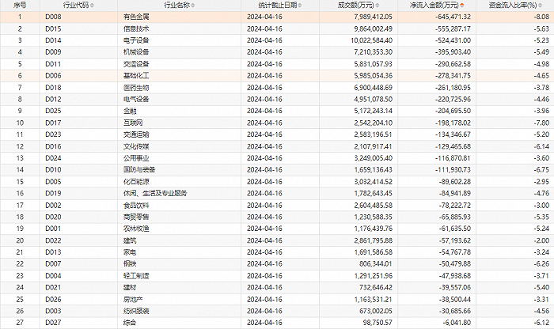554x329 pixels.
Task: Click the -6.75 ratio cell
Action: point(541,170)
